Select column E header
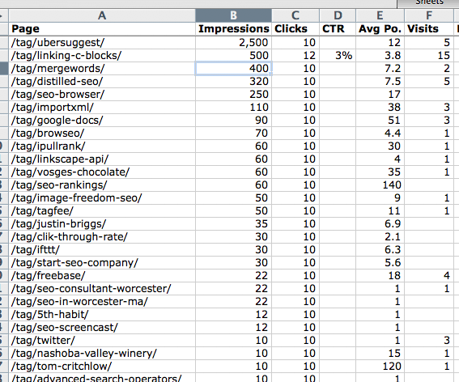 (380, 15)
